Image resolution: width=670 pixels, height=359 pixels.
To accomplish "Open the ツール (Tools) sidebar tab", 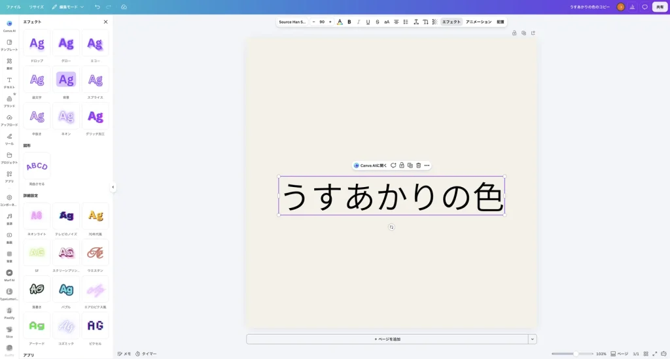I will (x=9, y=139).
